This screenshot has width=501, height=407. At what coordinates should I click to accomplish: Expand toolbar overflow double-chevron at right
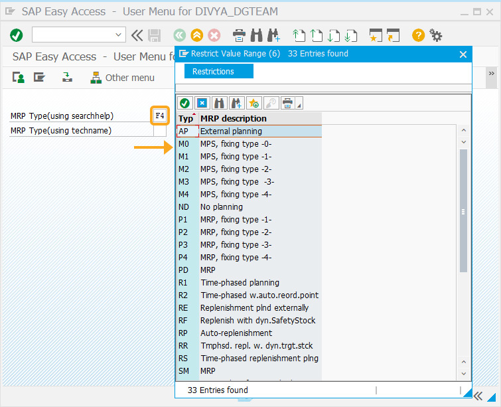492,74
